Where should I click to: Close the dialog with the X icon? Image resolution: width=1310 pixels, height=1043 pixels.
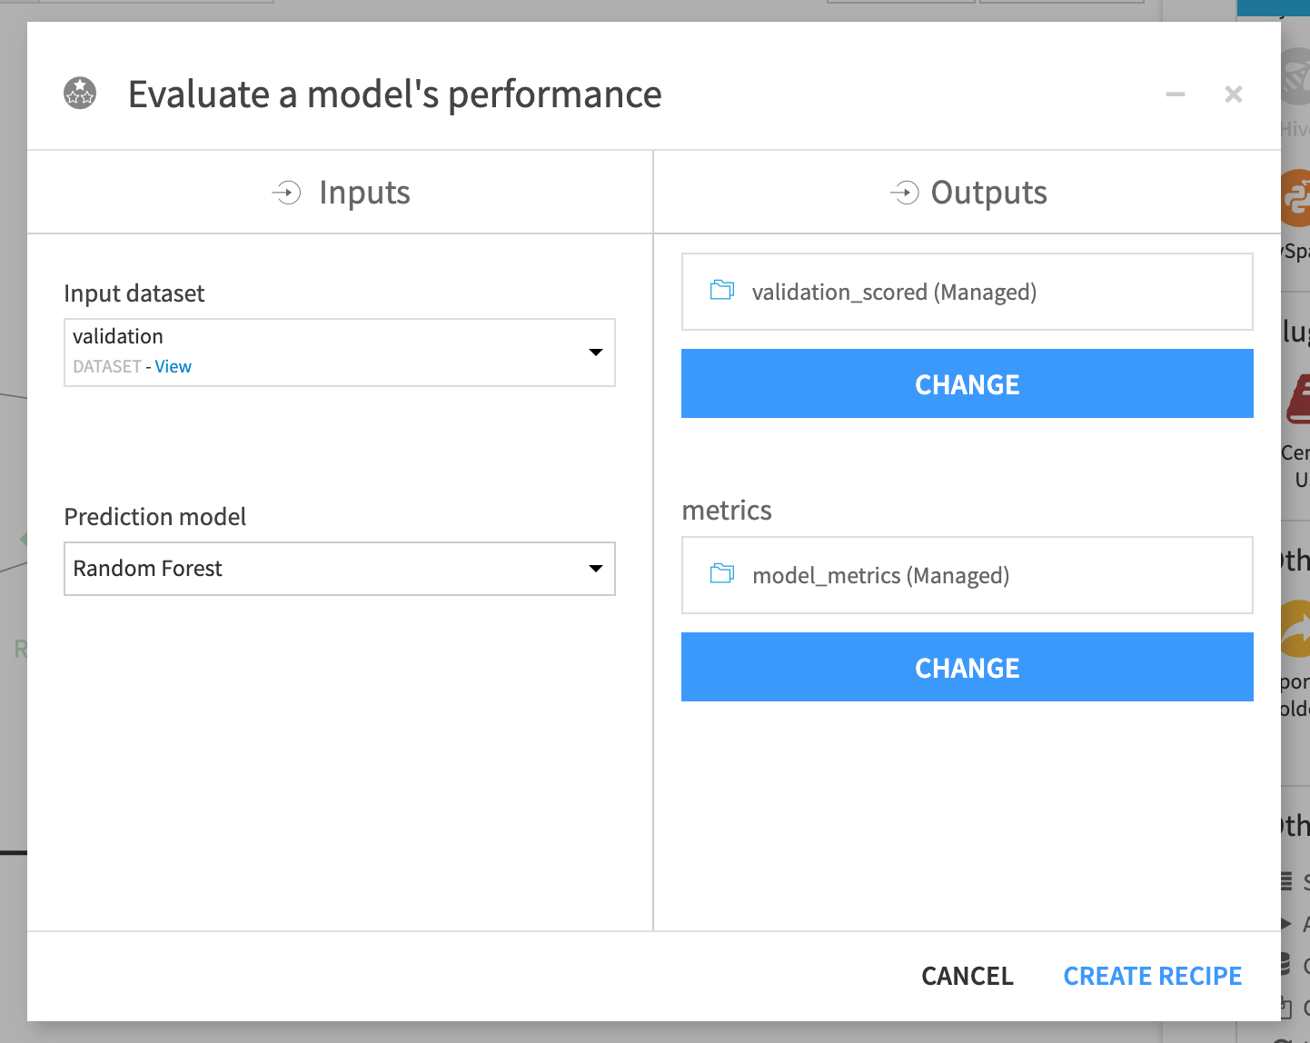click(x=1234, y=94)
